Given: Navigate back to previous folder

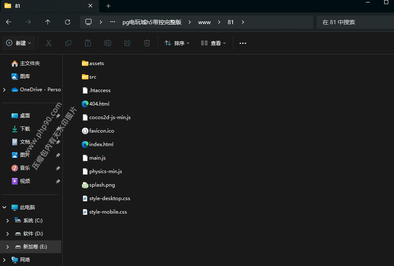Looking at the screenshot, I should 9,22.
